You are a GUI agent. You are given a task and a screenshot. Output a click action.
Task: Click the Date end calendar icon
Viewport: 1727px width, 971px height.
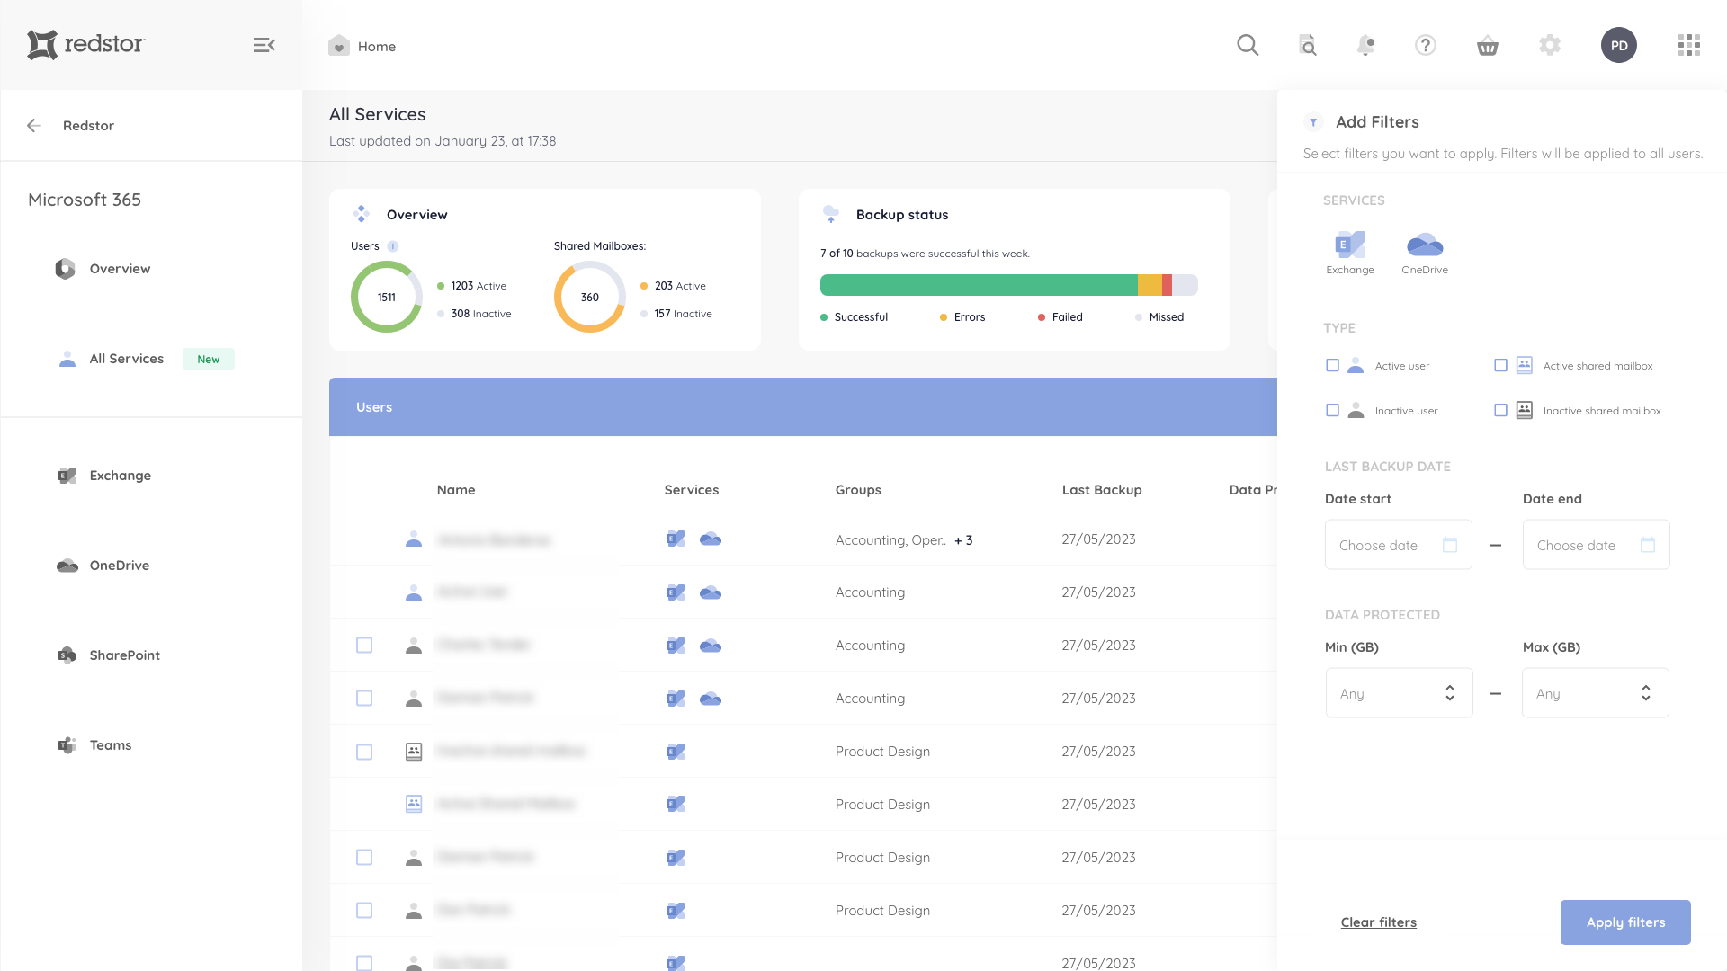pyautogui.click(x=1648, y=545)
